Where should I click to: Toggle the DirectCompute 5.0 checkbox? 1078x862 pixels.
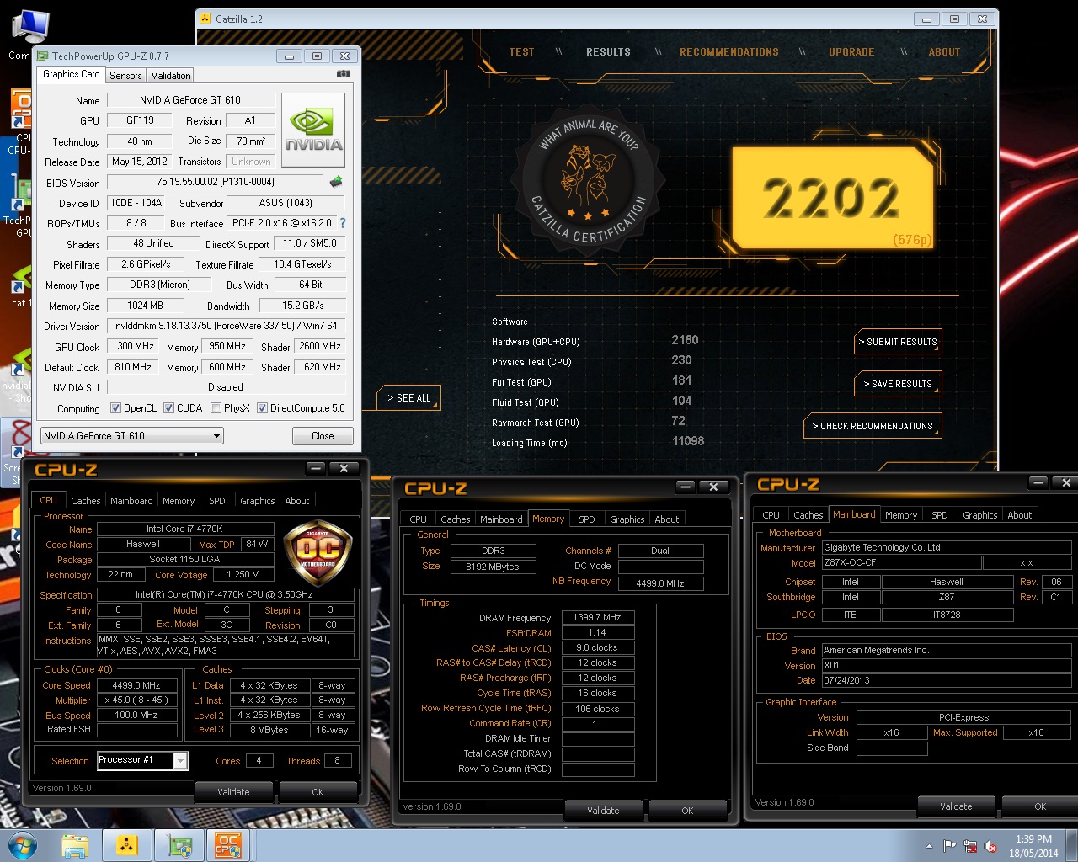[x=263, y=408]
